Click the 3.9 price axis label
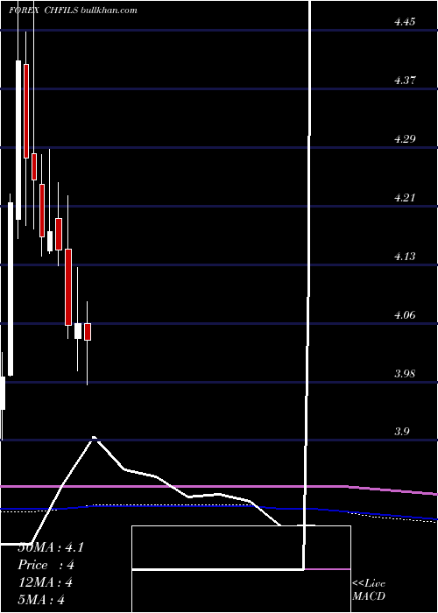 401,432
